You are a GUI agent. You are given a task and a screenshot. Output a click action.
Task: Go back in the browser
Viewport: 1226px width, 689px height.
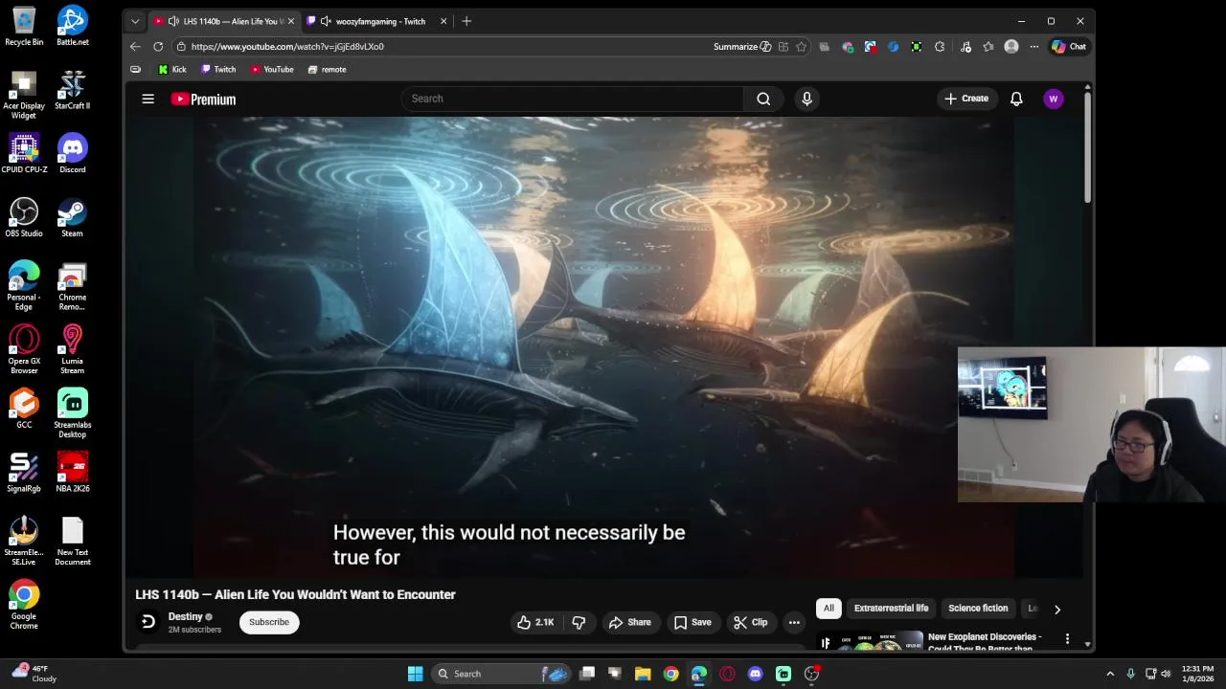(x=135, y=46)
